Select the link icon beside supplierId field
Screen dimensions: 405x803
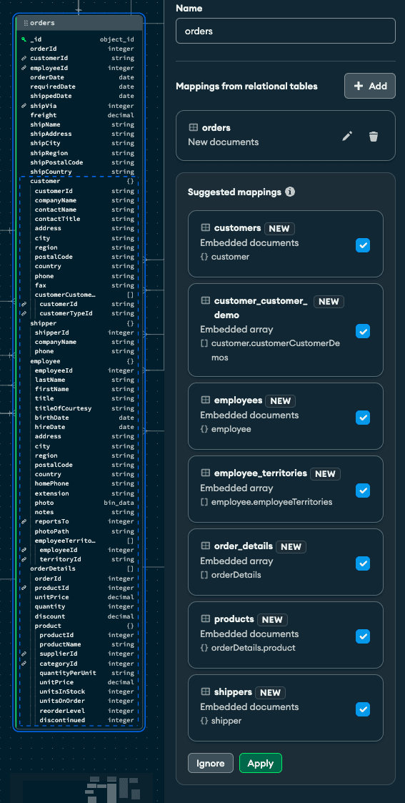pos(24,654)
